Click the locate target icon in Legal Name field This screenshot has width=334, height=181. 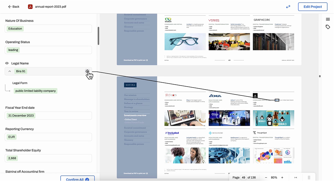pyautogui.click(x=87, y=71)
